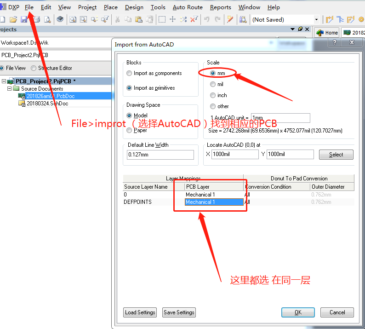Viewport: 365px width, 329px height.
Task: Click the Move Selection cross icon
Action: (x=172, y=19)
